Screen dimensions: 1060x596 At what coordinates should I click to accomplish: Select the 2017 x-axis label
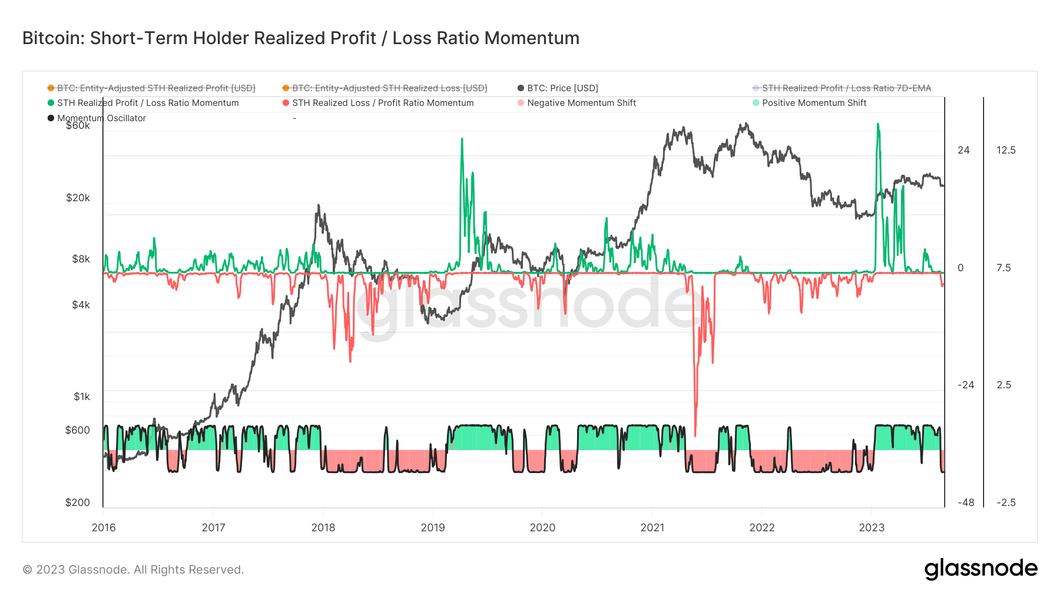tap(213, 528)
